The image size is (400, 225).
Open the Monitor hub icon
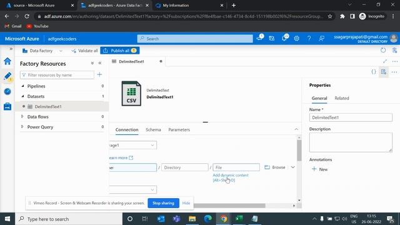(x=7, y=91)
